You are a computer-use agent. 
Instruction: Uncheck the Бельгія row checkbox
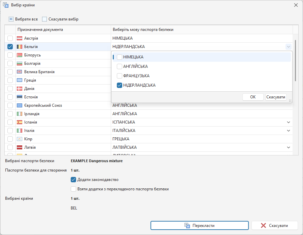10,47
